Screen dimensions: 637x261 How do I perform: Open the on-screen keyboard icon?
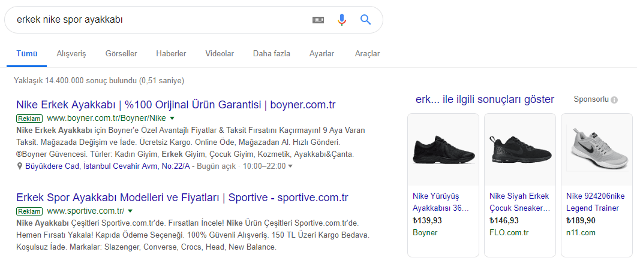click(x=318, y=19)
